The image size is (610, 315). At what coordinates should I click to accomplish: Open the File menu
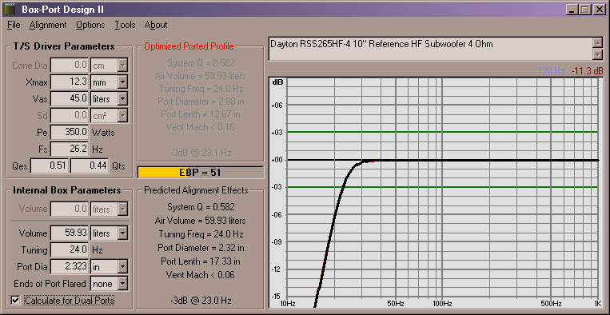14,25
